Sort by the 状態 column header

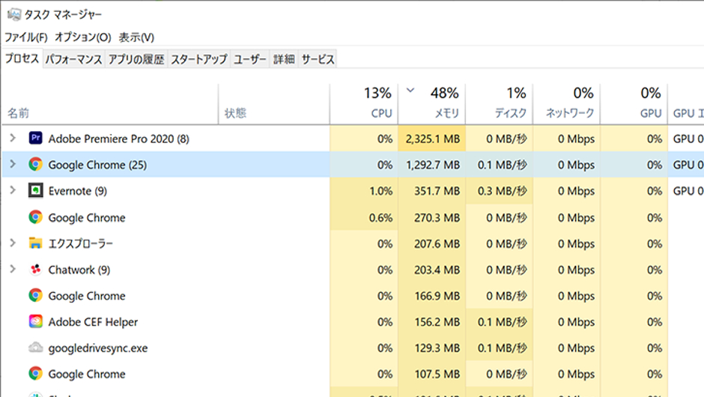click(x=274, y=104)
